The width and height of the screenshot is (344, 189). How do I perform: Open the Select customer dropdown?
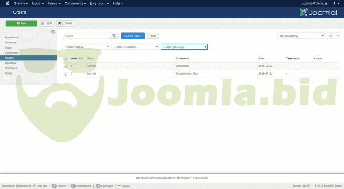point(135,47)
